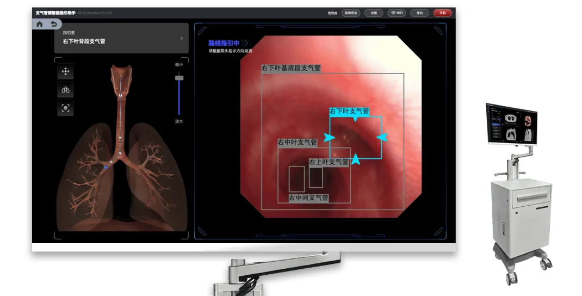Click the blue position marker on the bronchial tree
This screenshot has width=582, height=296.
pyautogui.click(x=106, y=168)
